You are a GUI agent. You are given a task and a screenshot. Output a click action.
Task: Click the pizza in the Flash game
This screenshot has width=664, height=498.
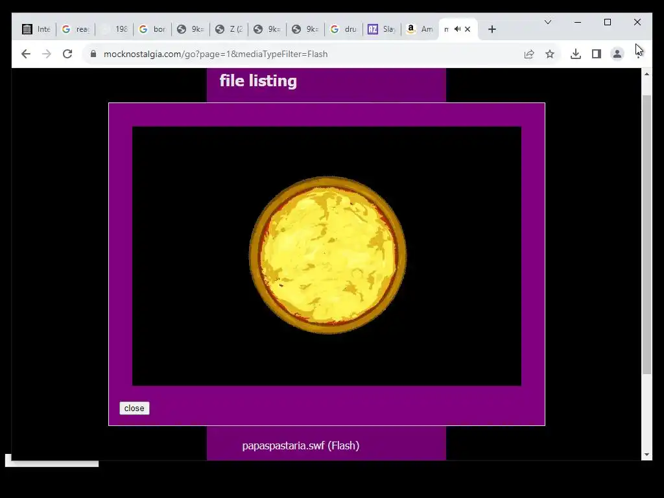pyautogui.click(x=327, y=255)
